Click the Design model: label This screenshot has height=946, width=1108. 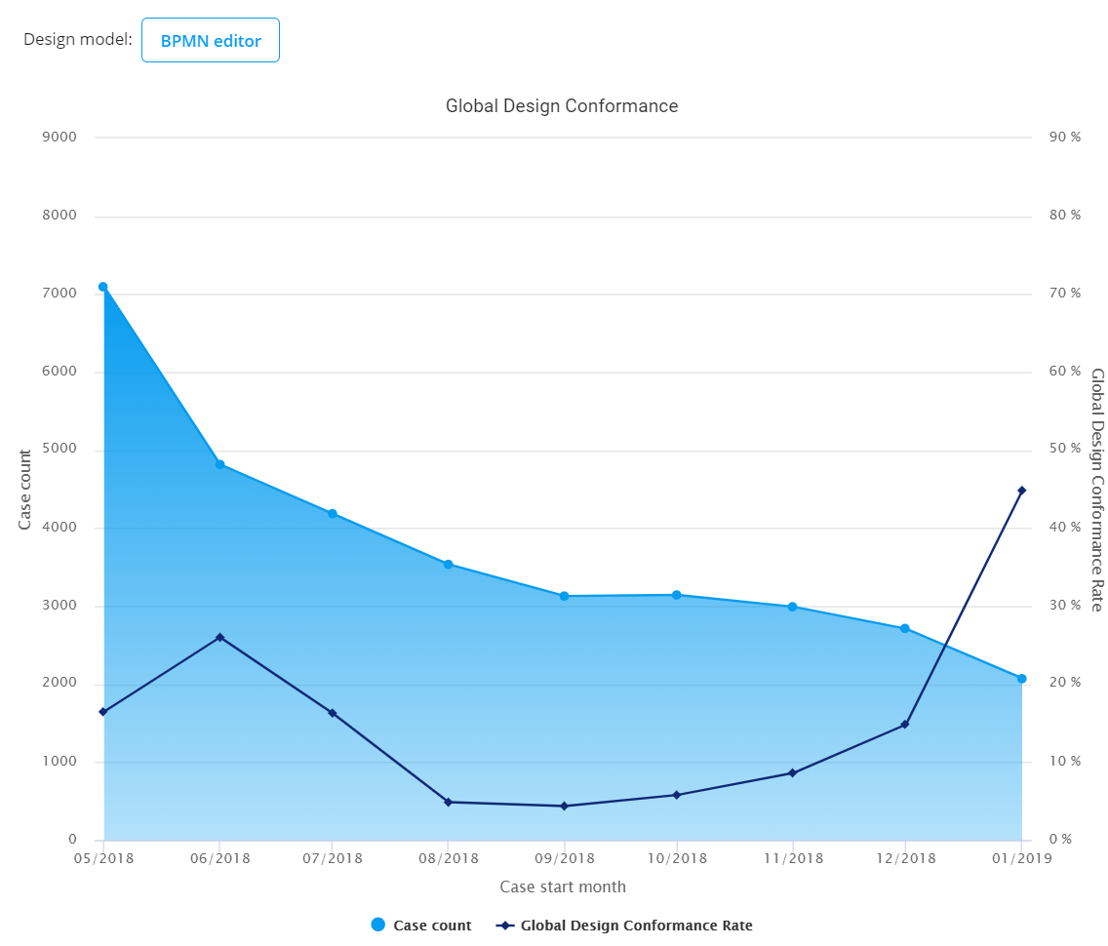click(x=78, y=40)
